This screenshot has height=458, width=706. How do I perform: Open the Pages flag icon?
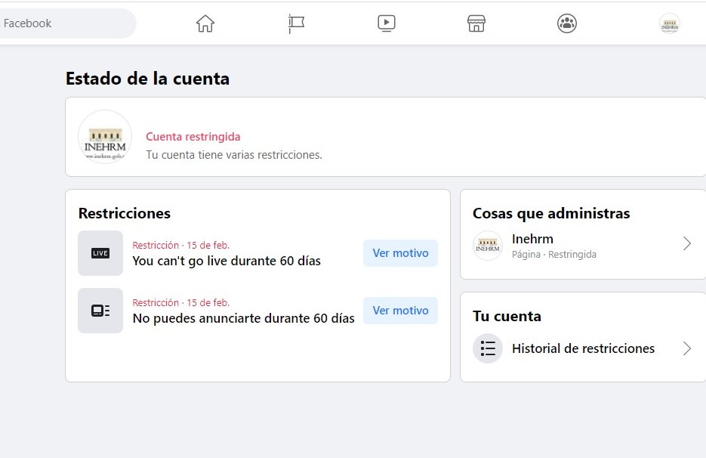pyautogui.click(x=296, y=23)
